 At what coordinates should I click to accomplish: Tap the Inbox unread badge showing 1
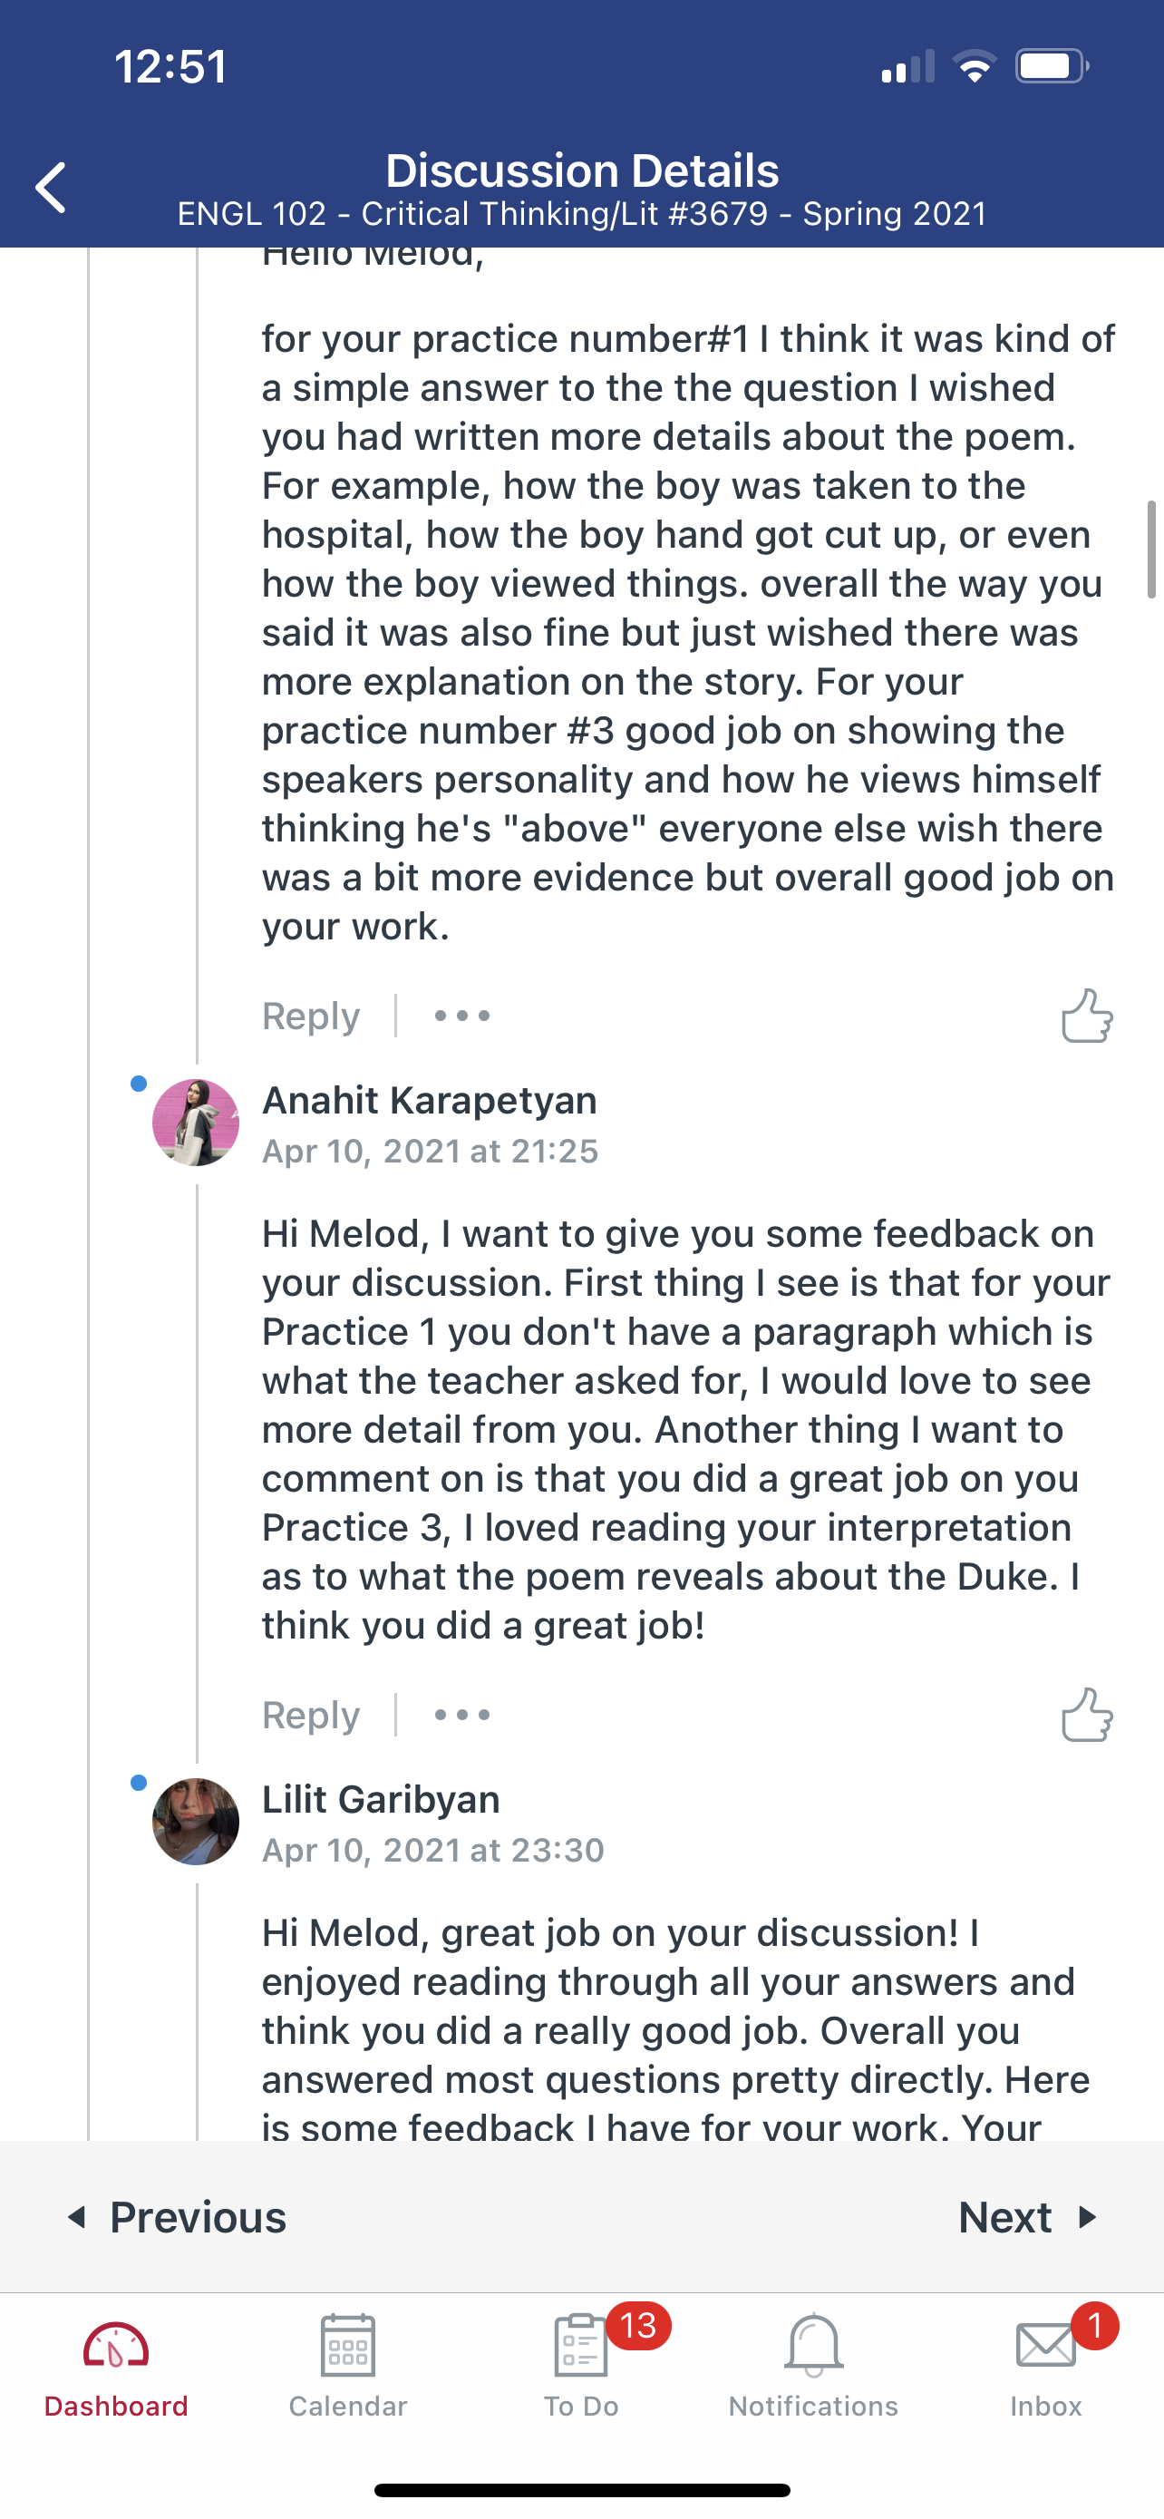click(x=1094, y=2327)
